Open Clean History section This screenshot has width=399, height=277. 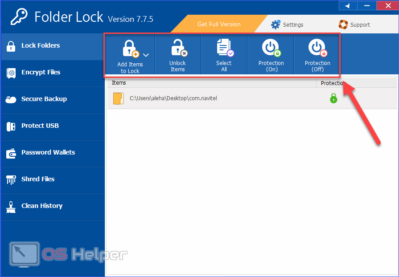(41, 206)
